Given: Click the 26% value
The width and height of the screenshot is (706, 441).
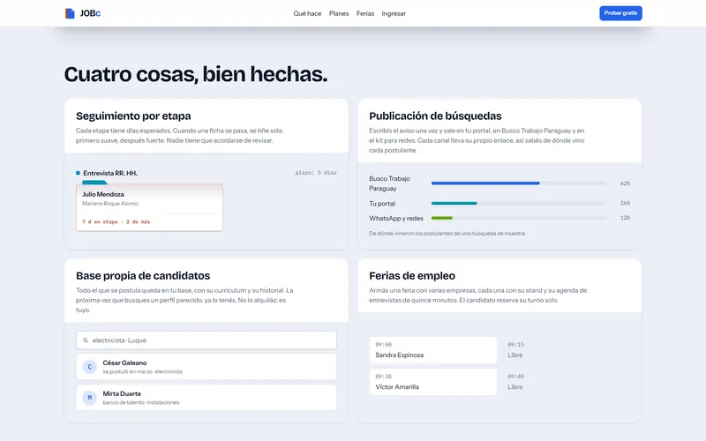Looking at the screenshot, I should click(625, 203).
